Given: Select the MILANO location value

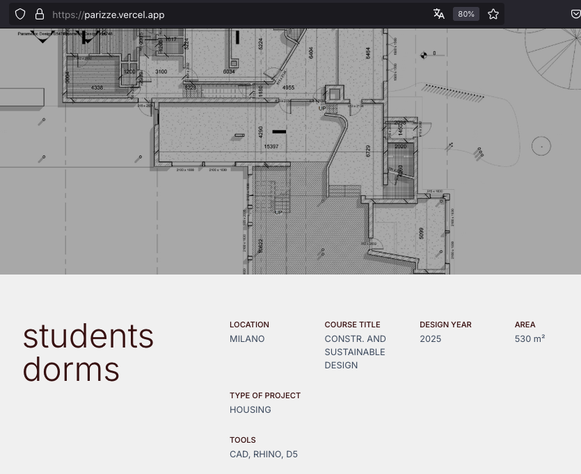Looking at the screenshot, I should (x=247, y=338).
